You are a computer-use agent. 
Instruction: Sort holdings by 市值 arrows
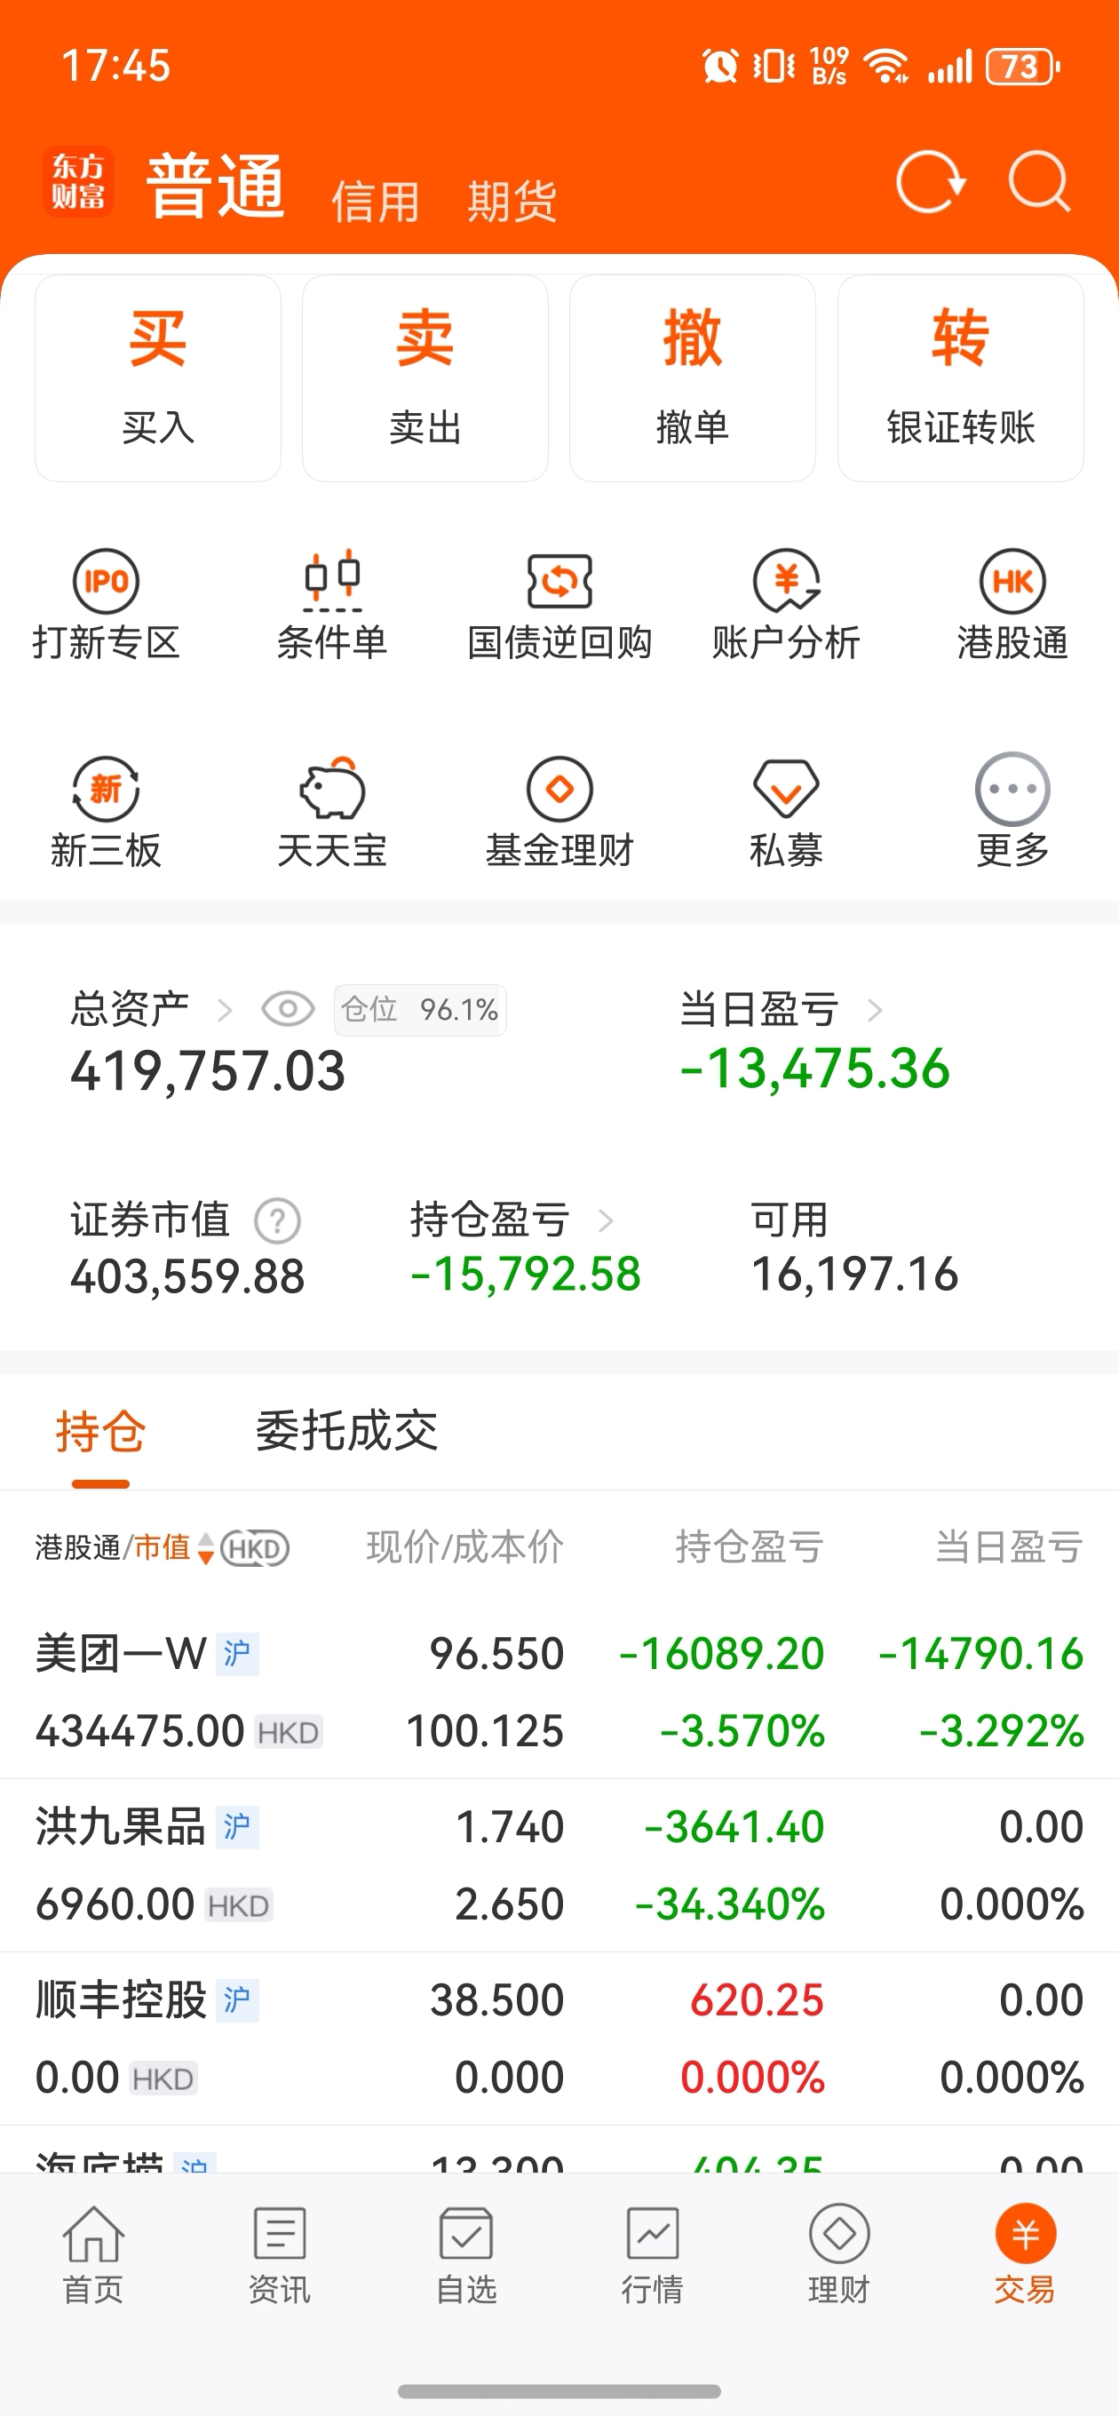click(205, 1548)
